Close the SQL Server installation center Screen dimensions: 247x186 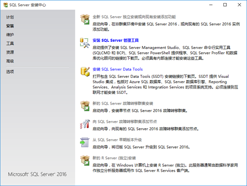click(239, 5)
